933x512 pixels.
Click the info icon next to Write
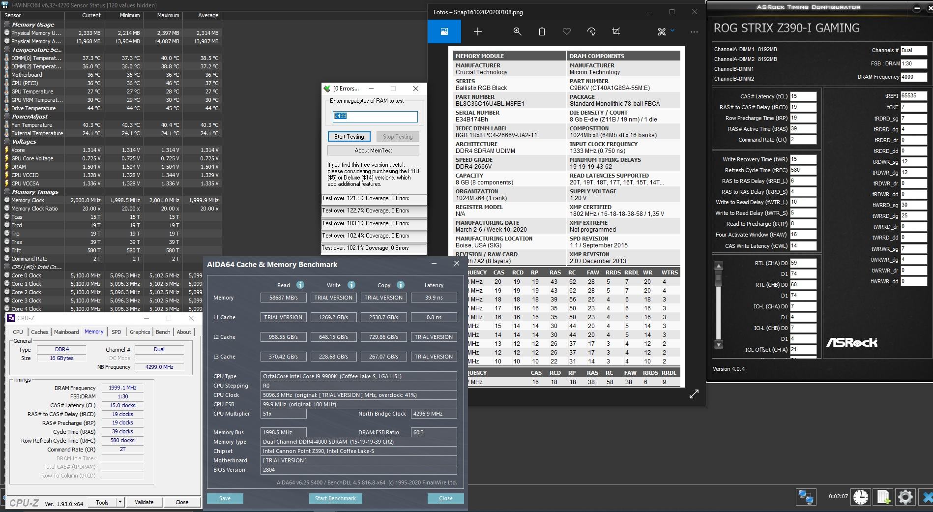click(351, 285)
